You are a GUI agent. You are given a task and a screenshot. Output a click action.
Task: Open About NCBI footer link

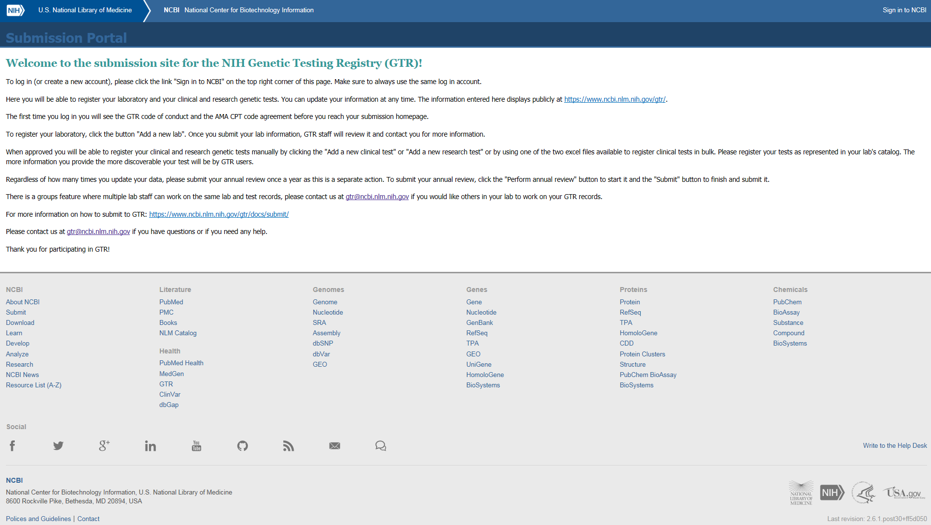(23, 302)
